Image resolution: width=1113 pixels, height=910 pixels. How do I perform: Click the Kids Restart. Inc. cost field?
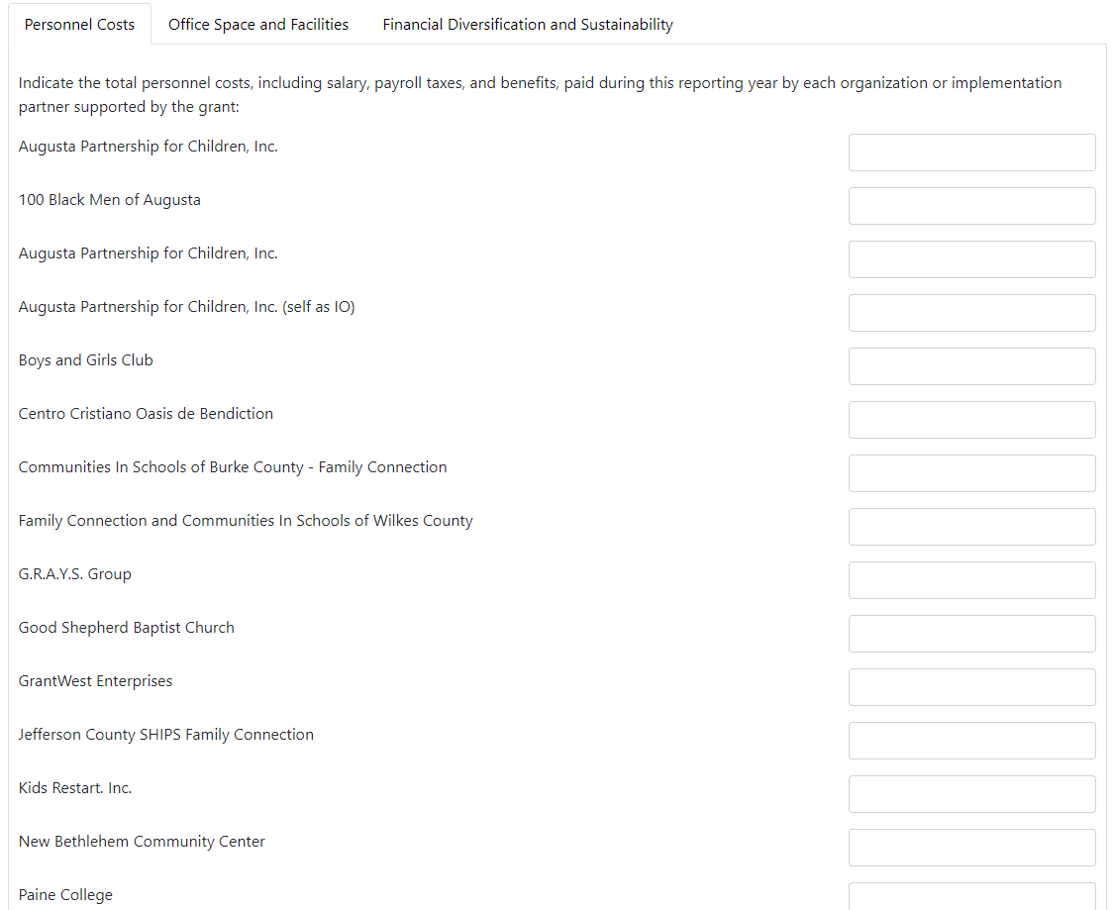point(971,794)
